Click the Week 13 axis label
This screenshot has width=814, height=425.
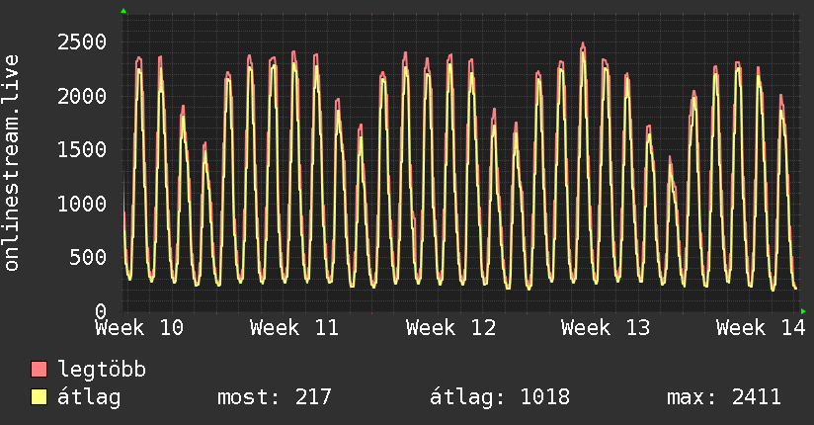coord(606,328)
